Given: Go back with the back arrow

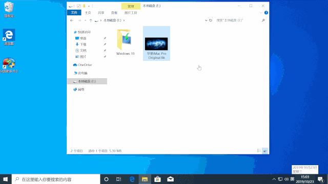Looking at the screenshot, I should [x=72, y=20].
